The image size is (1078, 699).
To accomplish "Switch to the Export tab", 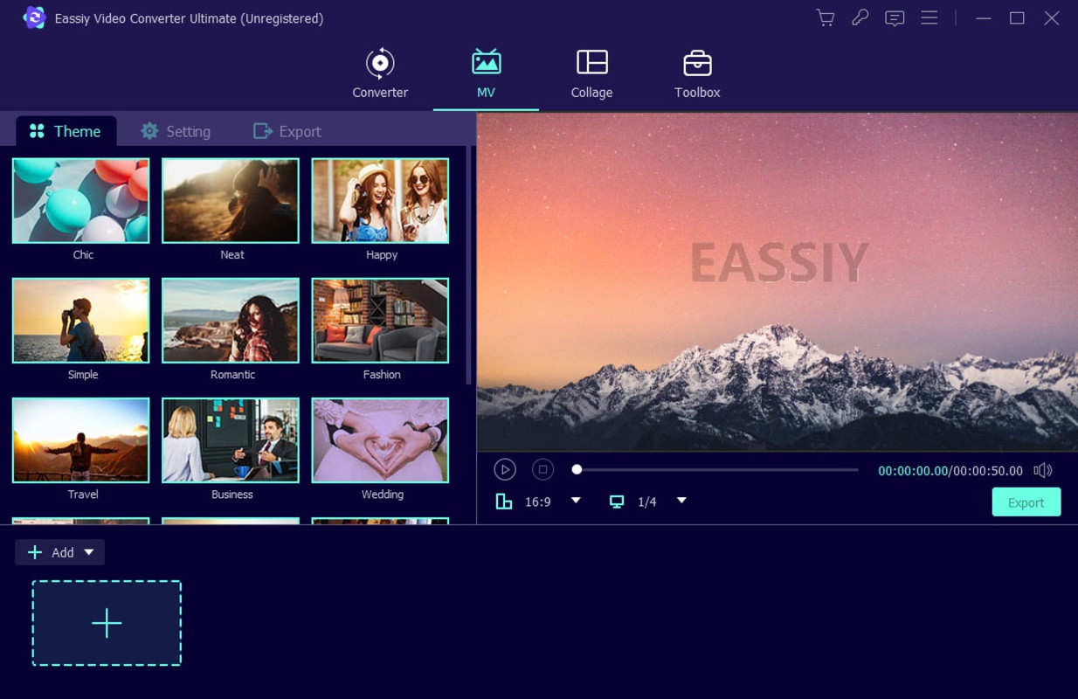I will tap(287, 131).
